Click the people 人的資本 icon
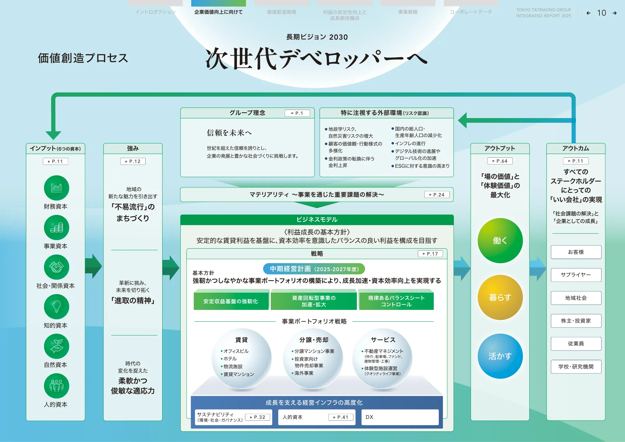The width and height of the screenshot is (625, 442). [x=56, y=386]
